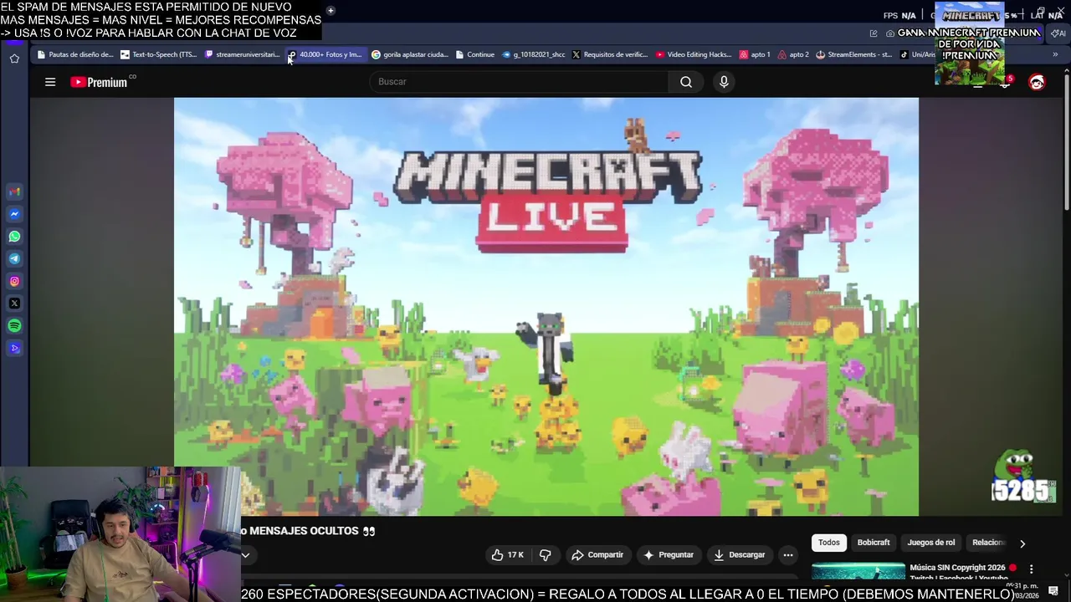The height and width of the screenshot is (602, 1071).
Task: Open Text-to-Speech (TTS) bookmark
Action: point(159,54)
